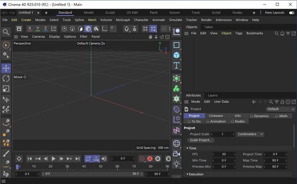Open the MoGraph menu

(x=123, y=20)
